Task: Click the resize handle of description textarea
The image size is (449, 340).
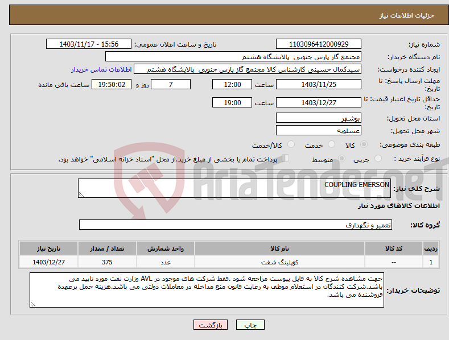Action: pyautogui.click(x=81, y=194)
